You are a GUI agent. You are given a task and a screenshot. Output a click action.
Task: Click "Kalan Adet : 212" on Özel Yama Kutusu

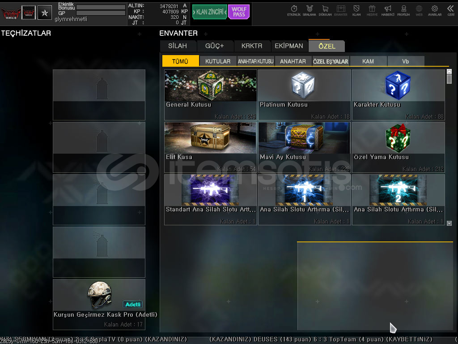pyautogui.click(x=423, y=169)
